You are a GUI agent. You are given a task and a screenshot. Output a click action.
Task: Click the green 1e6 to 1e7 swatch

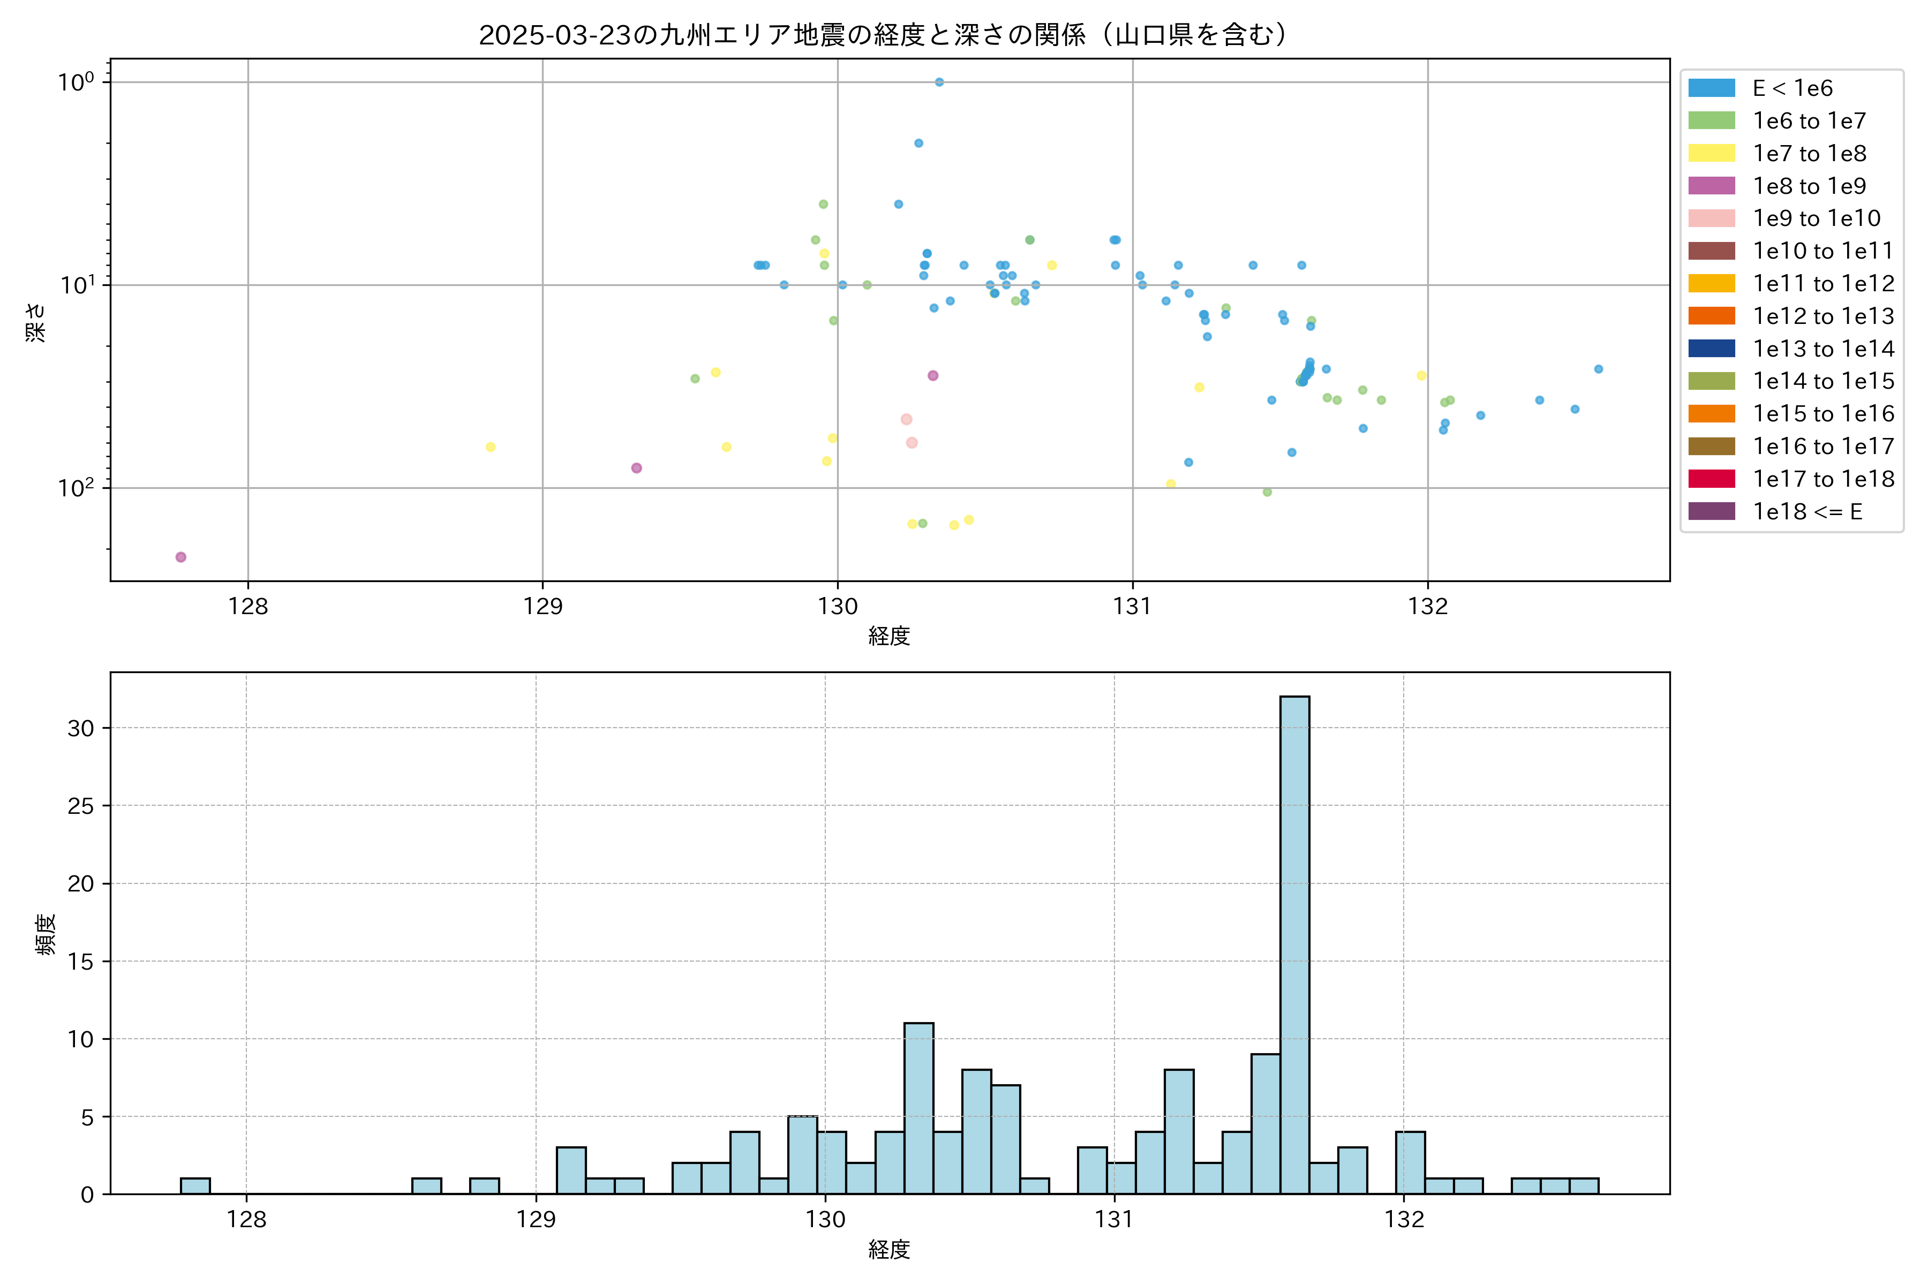(1711, 122)
